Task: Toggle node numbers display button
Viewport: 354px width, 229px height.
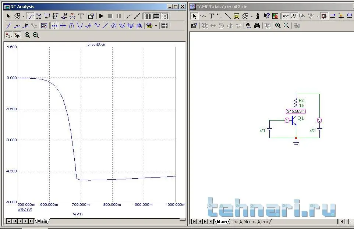Action: (302, 16)
